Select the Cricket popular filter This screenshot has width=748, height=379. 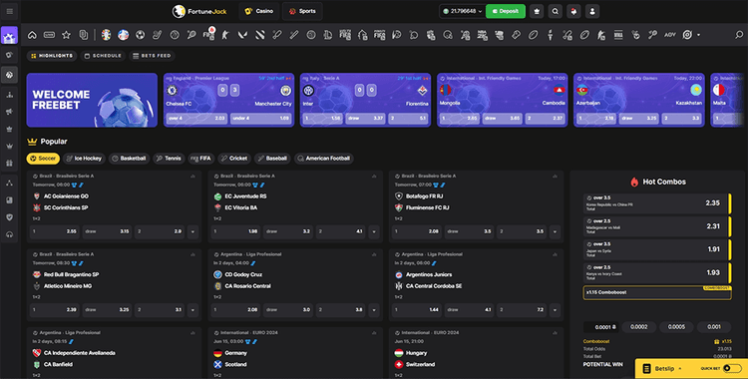coord(233,159)
